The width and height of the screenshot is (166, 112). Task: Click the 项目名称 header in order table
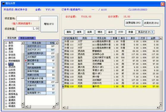(x=102, y=38)
